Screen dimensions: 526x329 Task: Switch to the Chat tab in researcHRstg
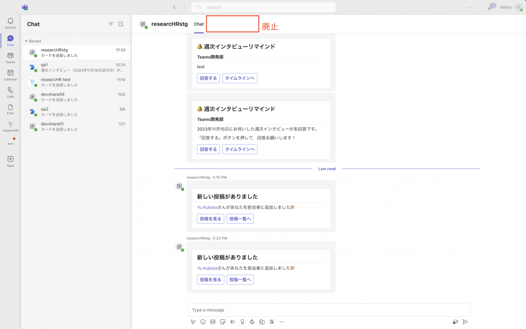pyautogui.click(x=199, y=24)
